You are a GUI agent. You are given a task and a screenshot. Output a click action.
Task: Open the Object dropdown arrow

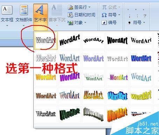85,22
